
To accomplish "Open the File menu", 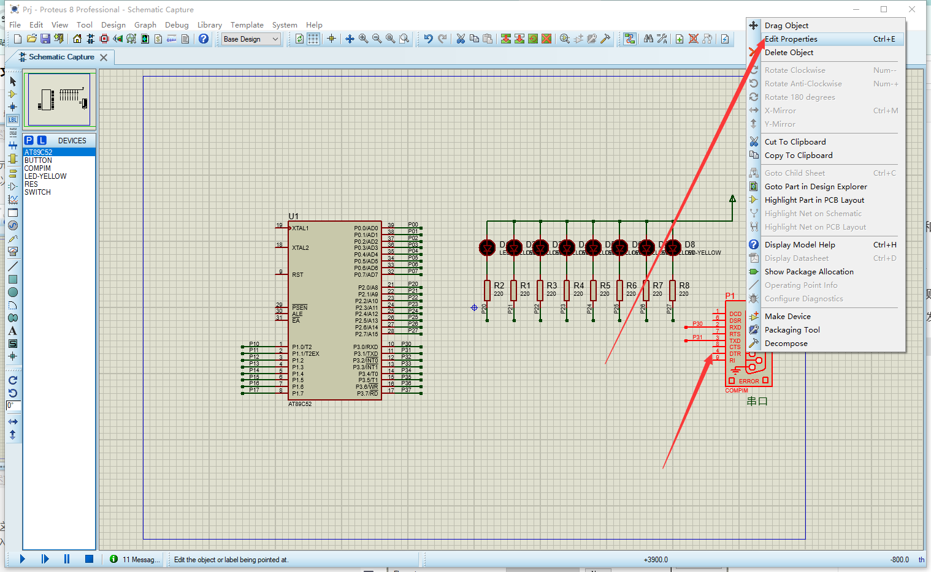I will click(x=15, y=25).
